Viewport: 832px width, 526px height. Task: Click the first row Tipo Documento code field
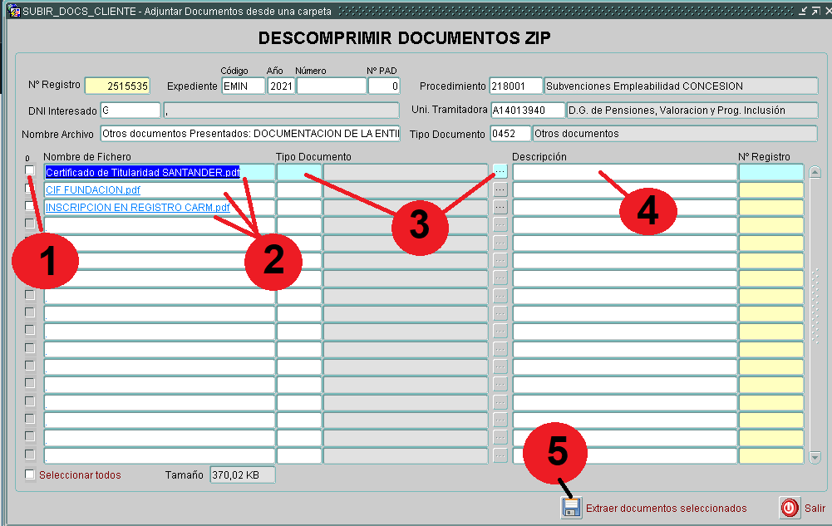coord(298,172)
